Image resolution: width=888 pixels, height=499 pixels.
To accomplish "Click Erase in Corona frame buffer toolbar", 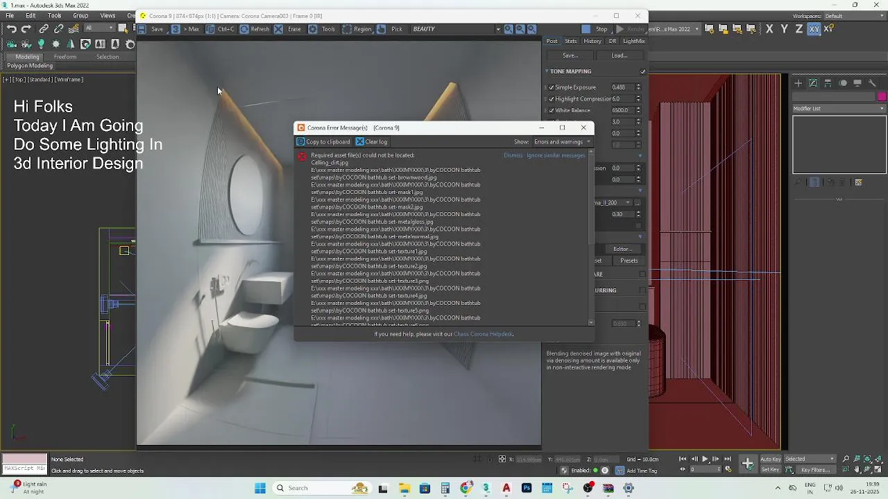I will tap(287, 29).
